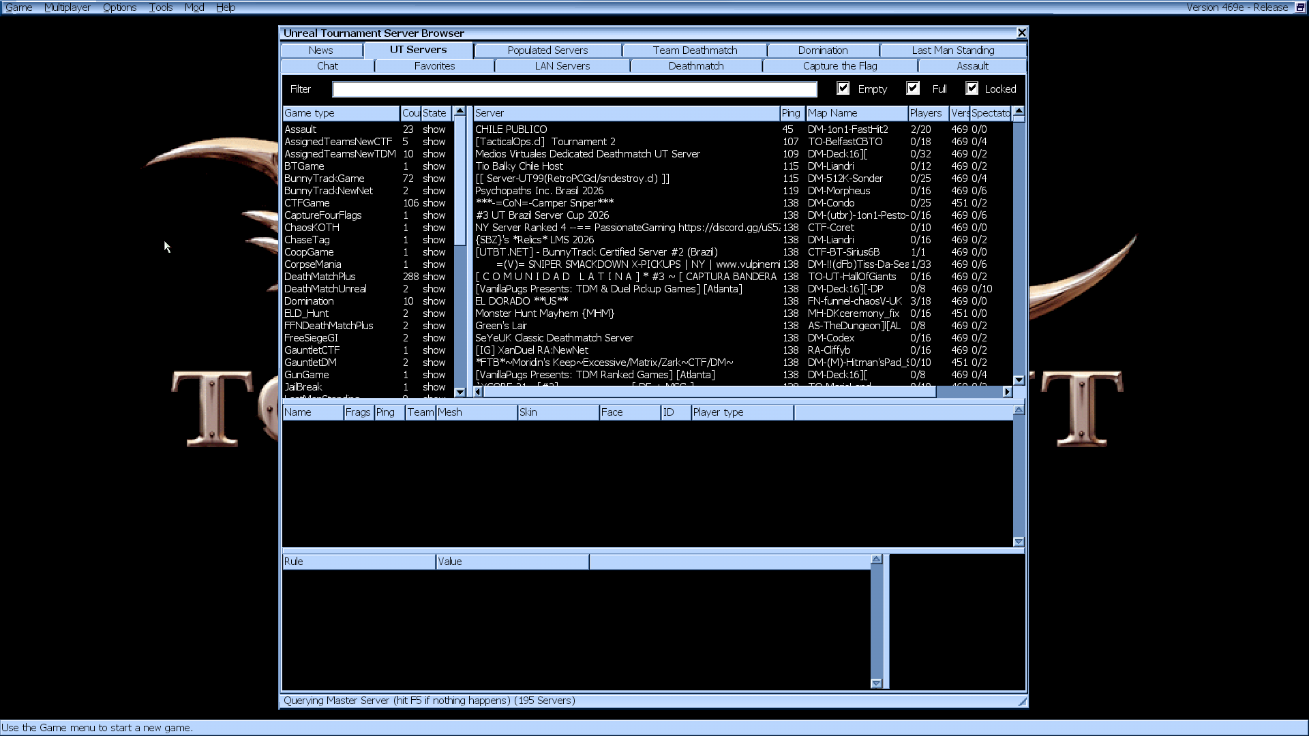Switch to the News tab
The height and width of the screenshot is (736, 1309).
click(321, 50)
